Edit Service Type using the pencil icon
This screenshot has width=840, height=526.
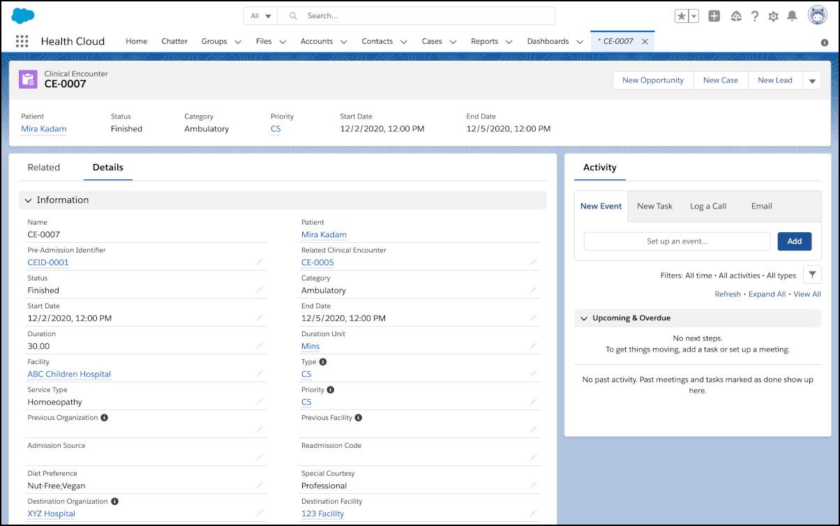(259, 401)
